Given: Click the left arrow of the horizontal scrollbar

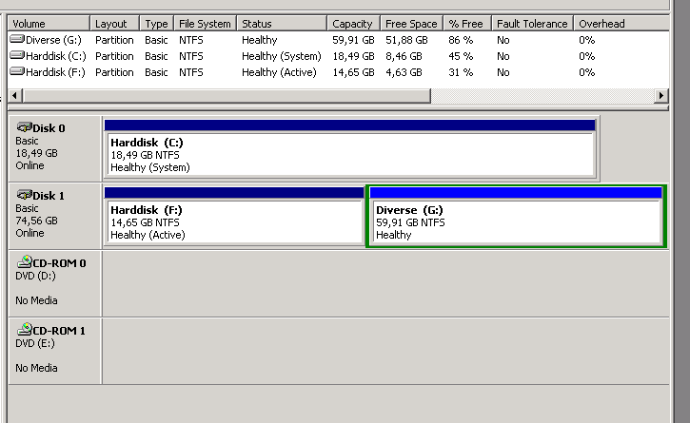Looking at the screenshot, I should click(15, 95).
